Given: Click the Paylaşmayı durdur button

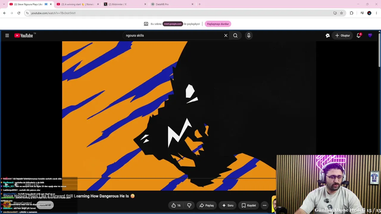Looking at the screenshot, I should pyautogui.click(x=218, y=24).
